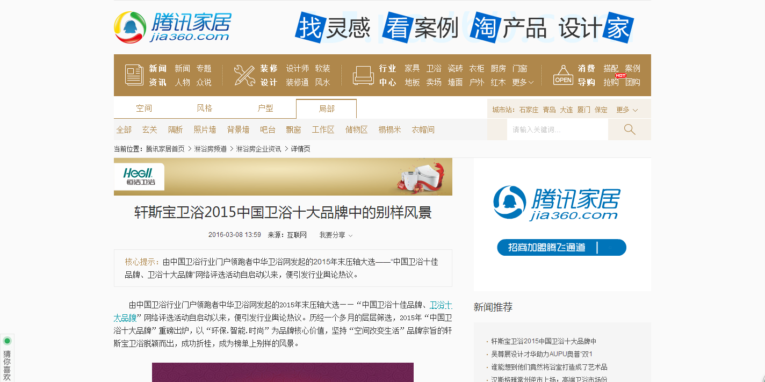
Task: Open 全部 sub-category filter
Action: (x=124, y=129)
